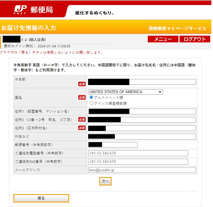This screenshot has width=213, height=207.
Task: Open the メニュー menu button
Action: pos(163,39)
